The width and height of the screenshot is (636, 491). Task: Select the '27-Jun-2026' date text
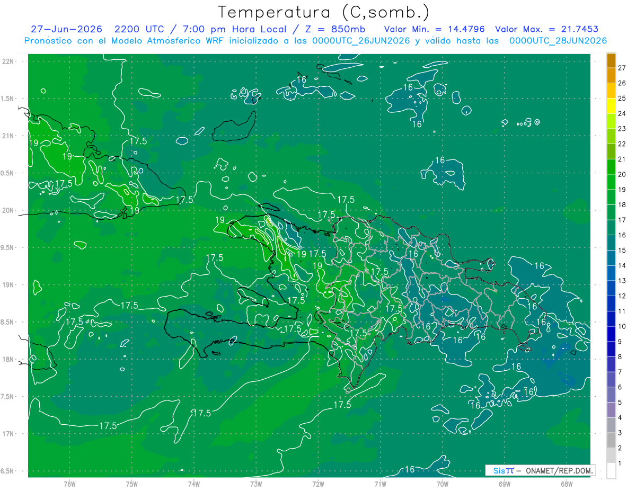(66, 29)
